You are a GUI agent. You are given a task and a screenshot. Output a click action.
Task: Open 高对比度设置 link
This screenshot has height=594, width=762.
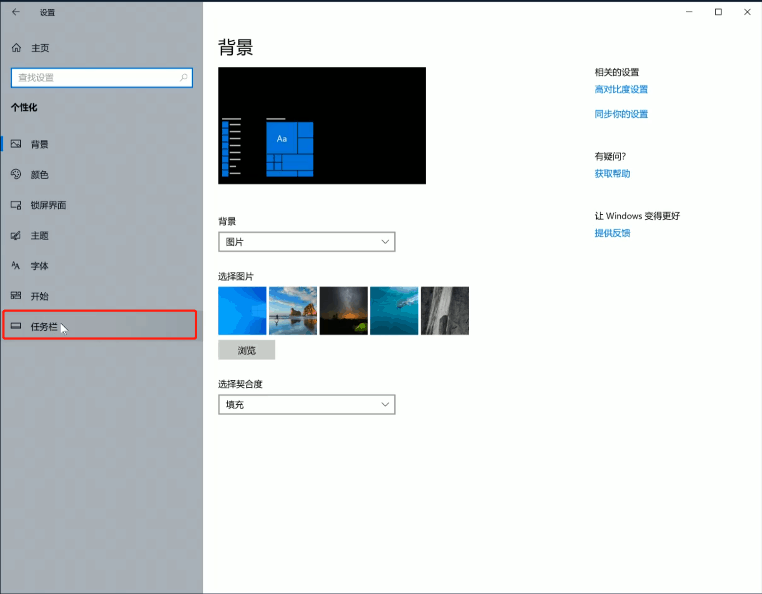click(621, 89)
